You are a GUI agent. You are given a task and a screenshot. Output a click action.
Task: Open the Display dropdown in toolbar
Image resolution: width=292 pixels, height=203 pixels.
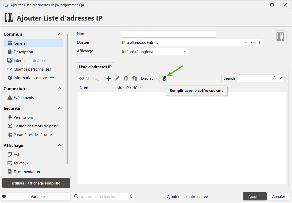[x=149, y=78]
